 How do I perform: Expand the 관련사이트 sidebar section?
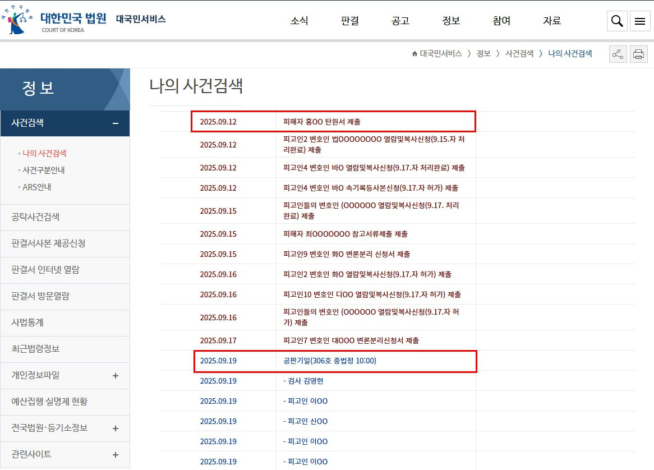pos(116,454)
